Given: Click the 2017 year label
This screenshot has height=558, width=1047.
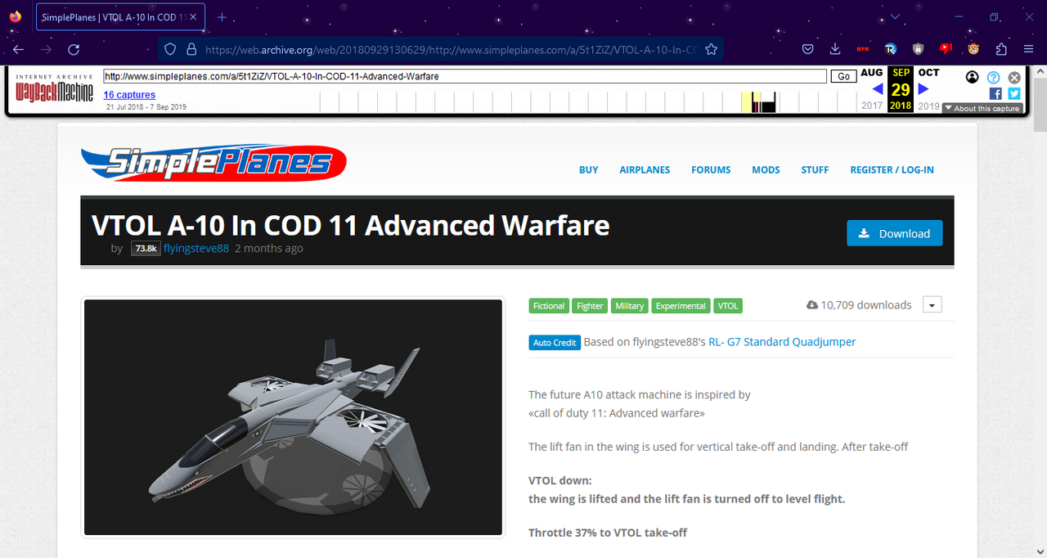Looking at the screenshot, I should pyautogui.click(x=872, y=106).
